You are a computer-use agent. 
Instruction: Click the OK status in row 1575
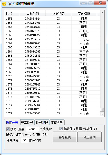[x=58, y=97]
